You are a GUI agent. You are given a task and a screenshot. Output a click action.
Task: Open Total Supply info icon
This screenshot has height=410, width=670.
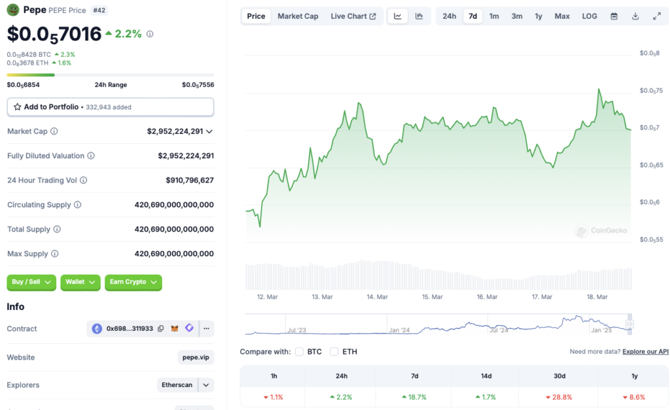click(x=57, y=230)
